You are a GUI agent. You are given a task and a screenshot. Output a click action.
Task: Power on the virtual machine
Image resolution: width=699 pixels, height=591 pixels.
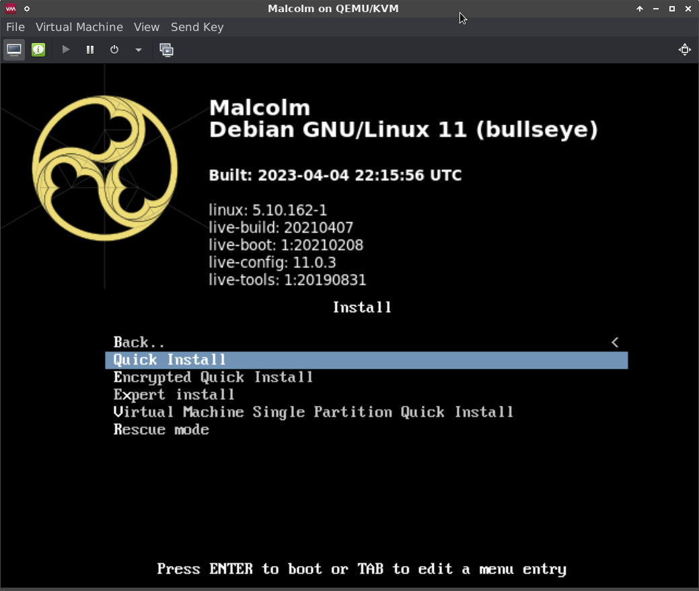point(65,50)
